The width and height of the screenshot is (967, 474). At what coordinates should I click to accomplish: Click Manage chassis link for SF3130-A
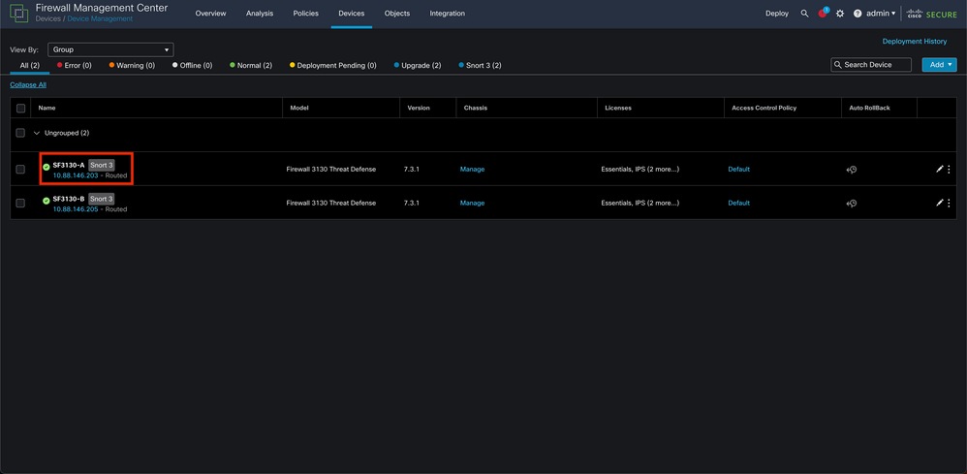point(472,170)
